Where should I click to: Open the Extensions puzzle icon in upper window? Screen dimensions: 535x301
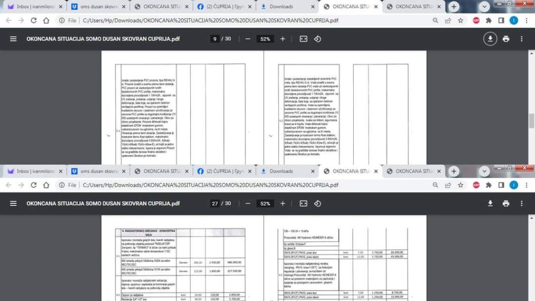(x=489, y=20)
